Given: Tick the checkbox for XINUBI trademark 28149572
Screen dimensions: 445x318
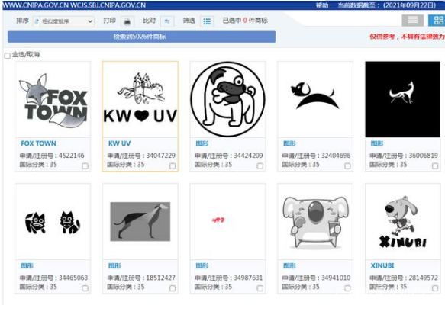Looking at the screenshot, I should tap(435, 288).
